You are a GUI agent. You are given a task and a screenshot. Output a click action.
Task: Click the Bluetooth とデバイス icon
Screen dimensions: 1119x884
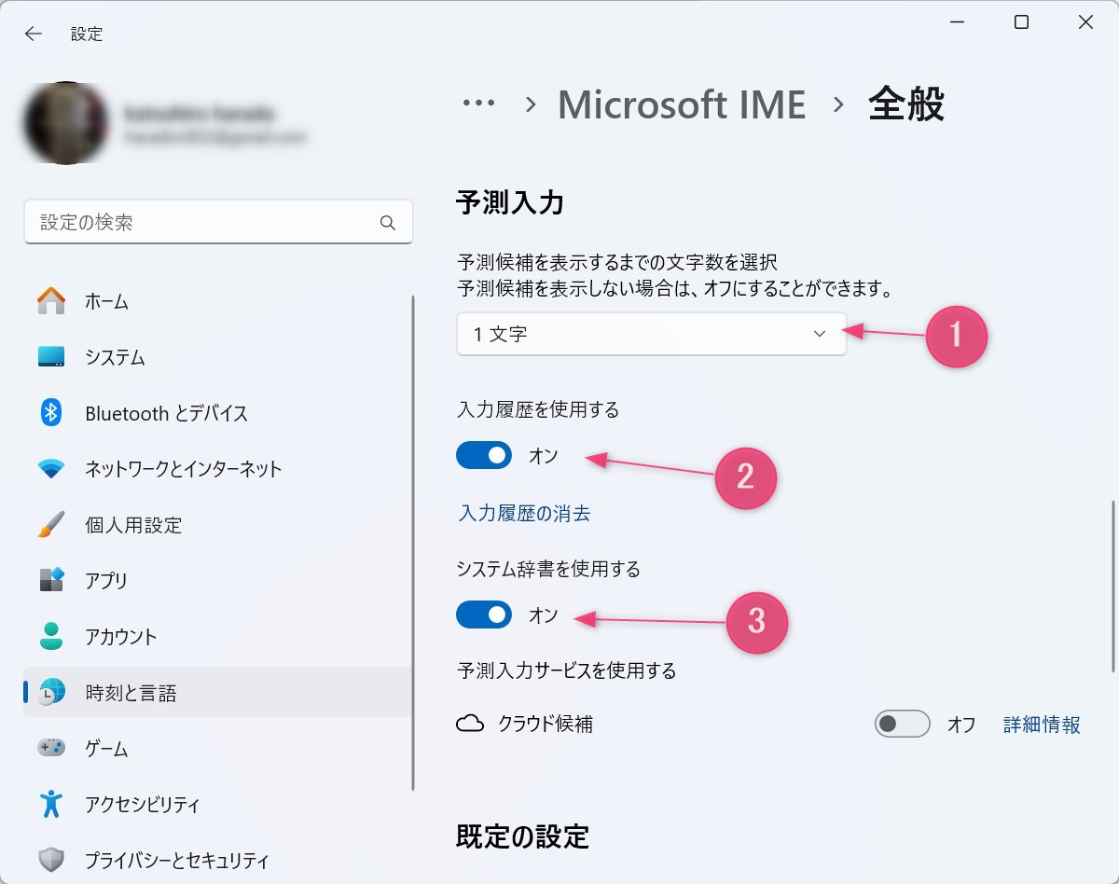click(51, 413)
